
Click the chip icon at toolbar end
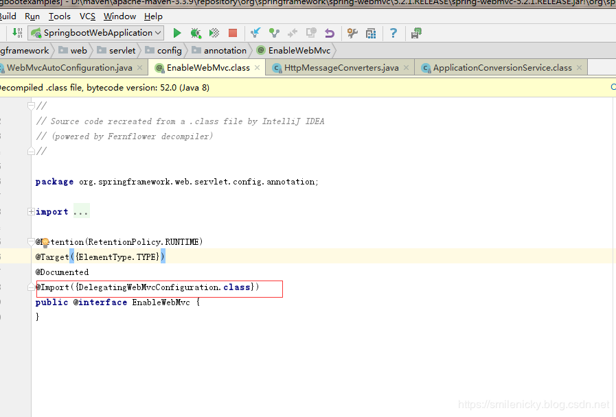(x=416, y=33)
